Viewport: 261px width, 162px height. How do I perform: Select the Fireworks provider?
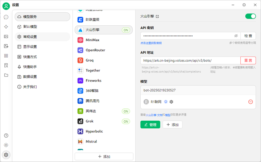click(104, 80)
